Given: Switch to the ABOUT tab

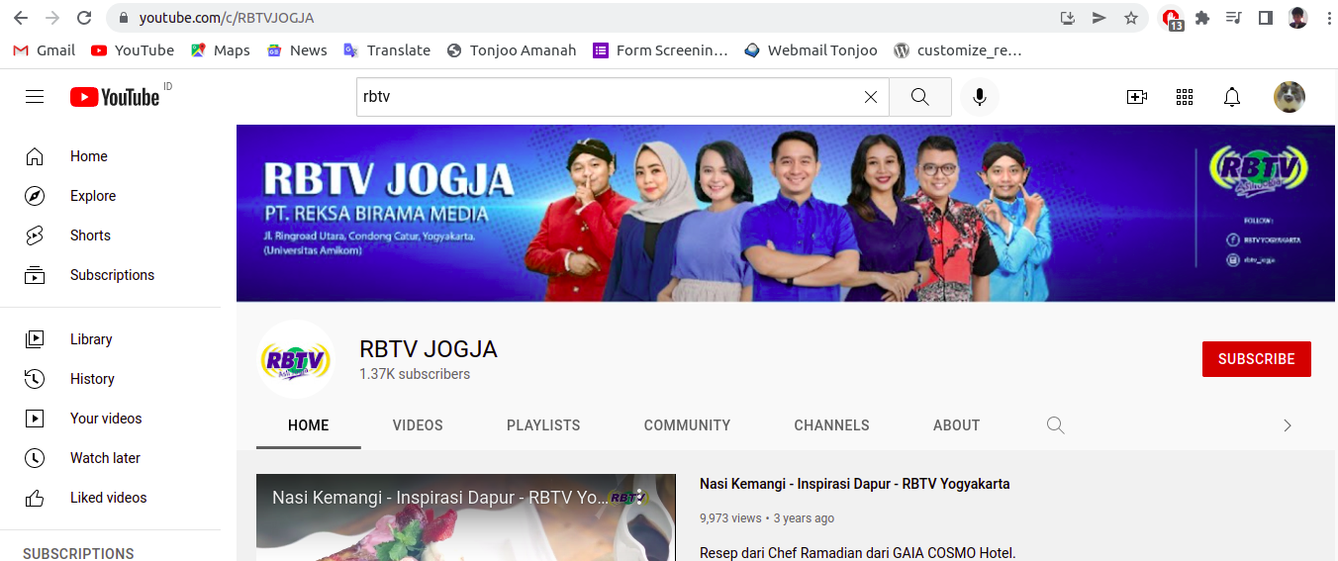Looking at the screenshot, I should click(957, 425).
